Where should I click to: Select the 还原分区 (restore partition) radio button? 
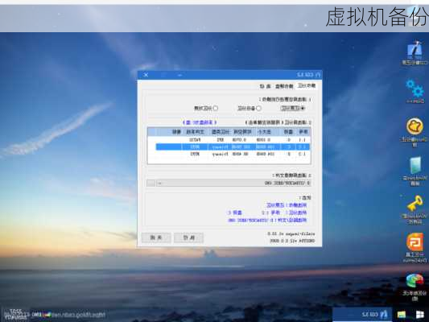[x=293, y=108]
